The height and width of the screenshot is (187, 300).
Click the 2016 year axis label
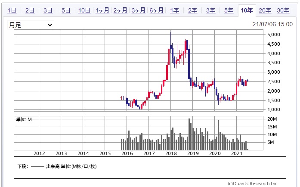(127, 153)
